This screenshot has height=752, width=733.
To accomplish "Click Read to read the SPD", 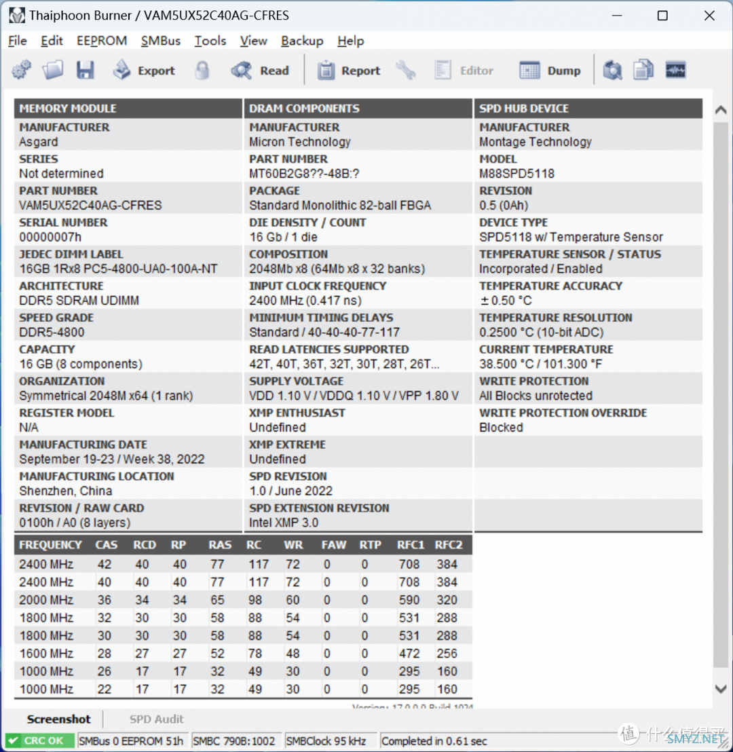I will [x=261, y=71].
